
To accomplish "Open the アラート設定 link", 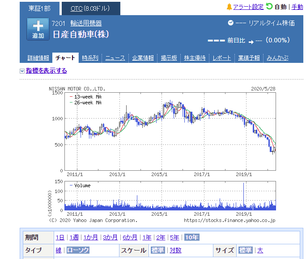I will click(248, 7).
